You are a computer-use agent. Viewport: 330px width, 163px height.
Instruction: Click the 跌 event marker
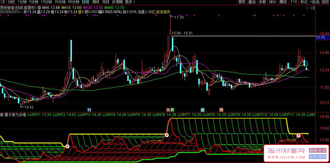tap(172, 110)
